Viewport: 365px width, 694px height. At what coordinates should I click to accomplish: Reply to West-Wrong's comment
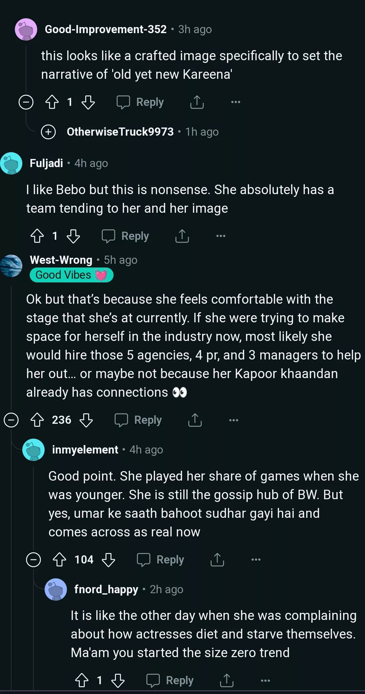pos(139,420)
